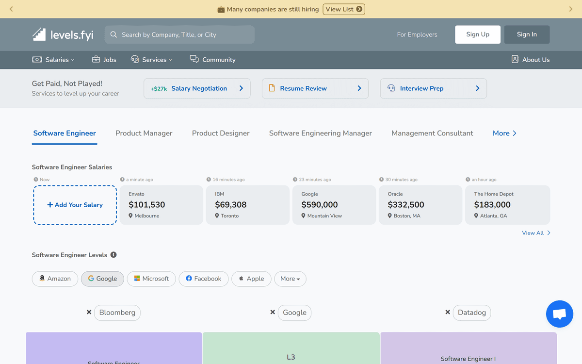Click the Jobs briefcase icon
This screenshot has width=582, height=364.
pyautogui.click(x=96, y=59)
